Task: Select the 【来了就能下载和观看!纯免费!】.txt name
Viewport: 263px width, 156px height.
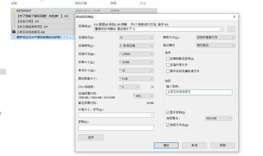Action: (42, 16)
